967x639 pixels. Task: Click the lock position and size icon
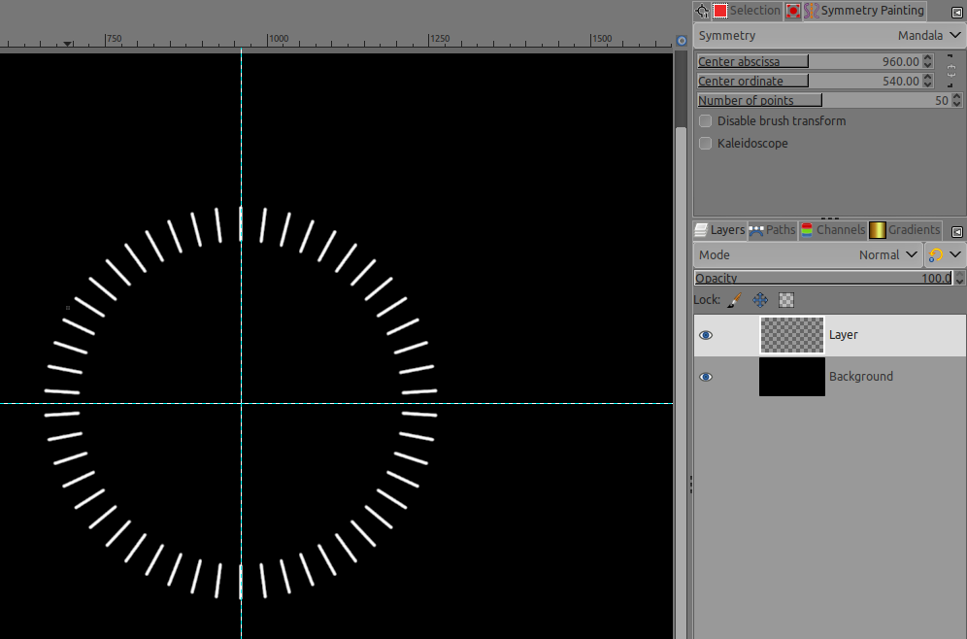tap(760, 300)
